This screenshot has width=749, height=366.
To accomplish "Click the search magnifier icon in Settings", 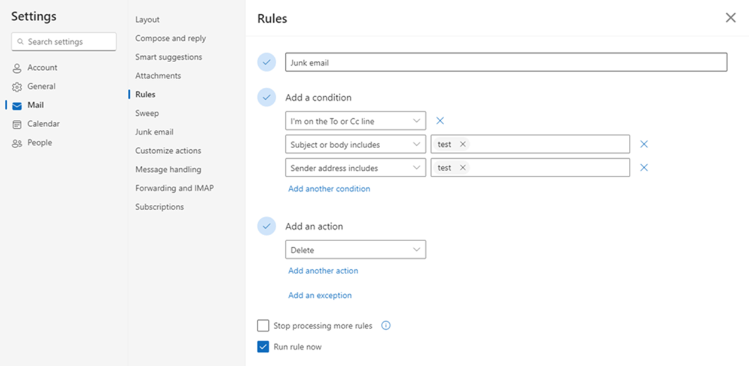I will (x=20, y=42).
